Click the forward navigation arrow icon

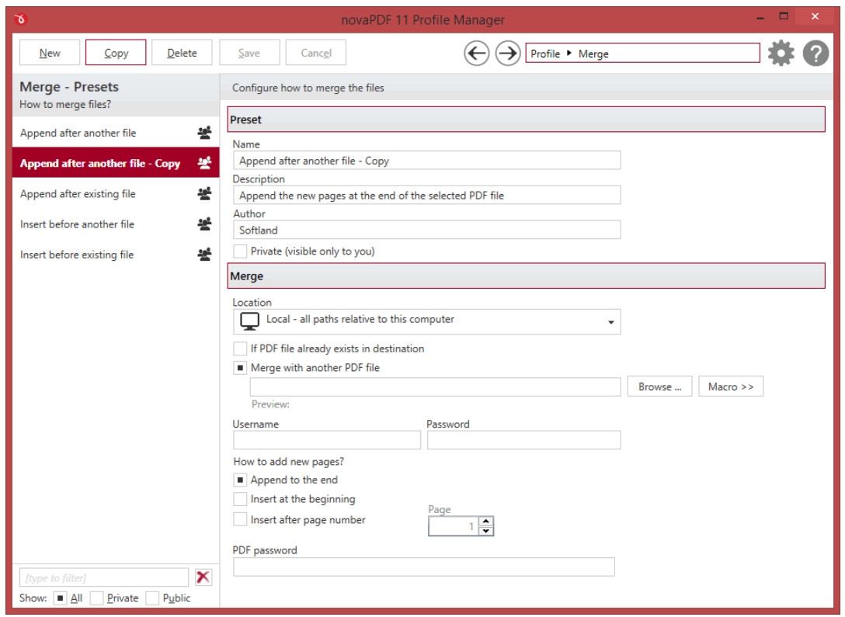(507, 54)
